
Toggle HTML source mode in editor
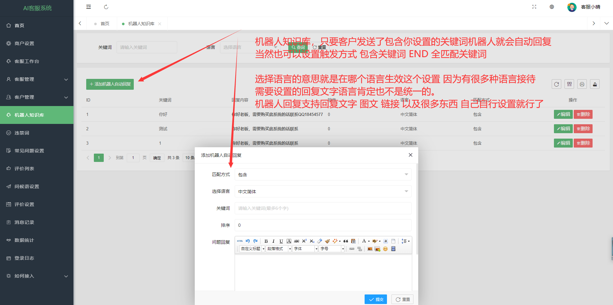click(x=240, y=241)
